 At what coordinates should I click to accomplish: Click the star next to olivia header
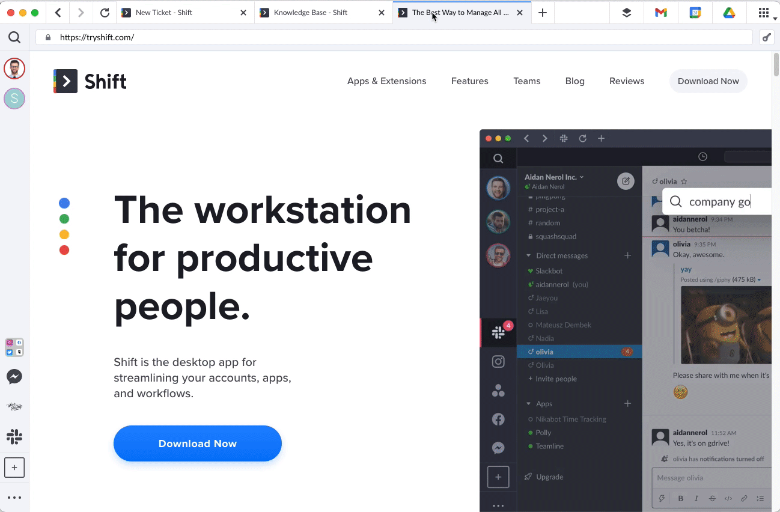click(x=684, y=181)
